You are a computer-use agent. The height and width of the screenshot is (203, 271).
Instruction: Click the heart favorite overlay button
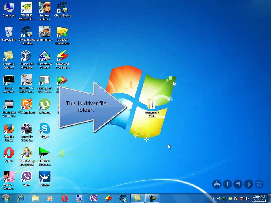[259, 184]
